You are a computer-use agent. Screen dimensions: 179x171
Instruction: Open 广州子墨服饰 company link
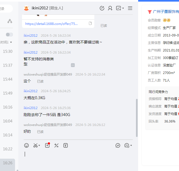(166, 12)
